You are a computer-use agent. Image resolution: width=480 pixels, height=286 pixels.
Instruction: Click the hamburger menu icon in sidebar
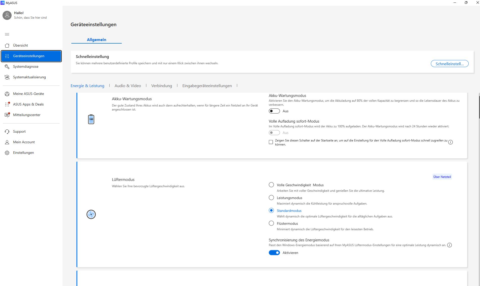[x=7, y=34]
